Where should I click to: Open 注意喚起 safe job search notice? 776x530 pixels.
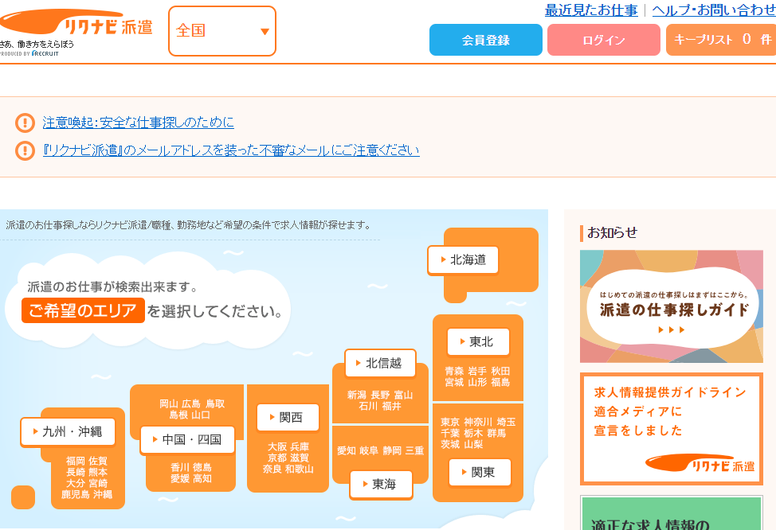tap(139, 123)
